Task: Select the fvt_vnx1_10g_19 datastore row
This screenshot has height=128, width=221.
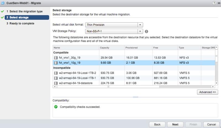Action: coord(134,63)
